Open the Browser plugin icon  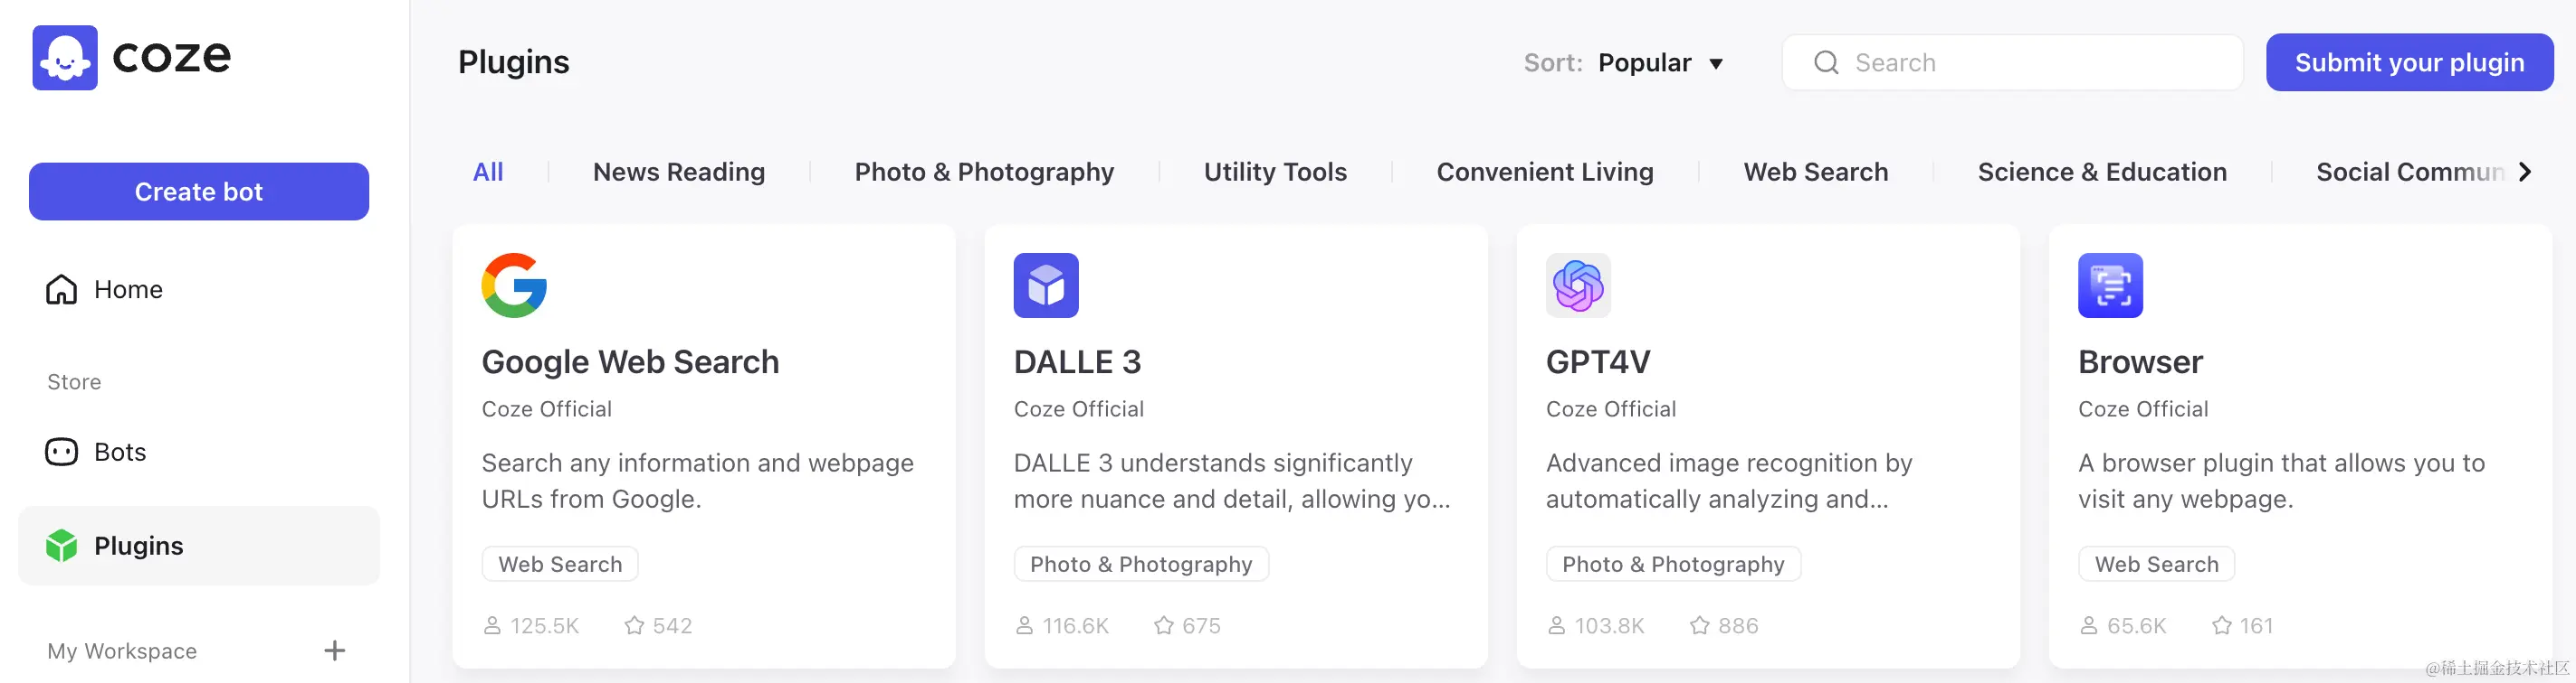pos(2109,285)
